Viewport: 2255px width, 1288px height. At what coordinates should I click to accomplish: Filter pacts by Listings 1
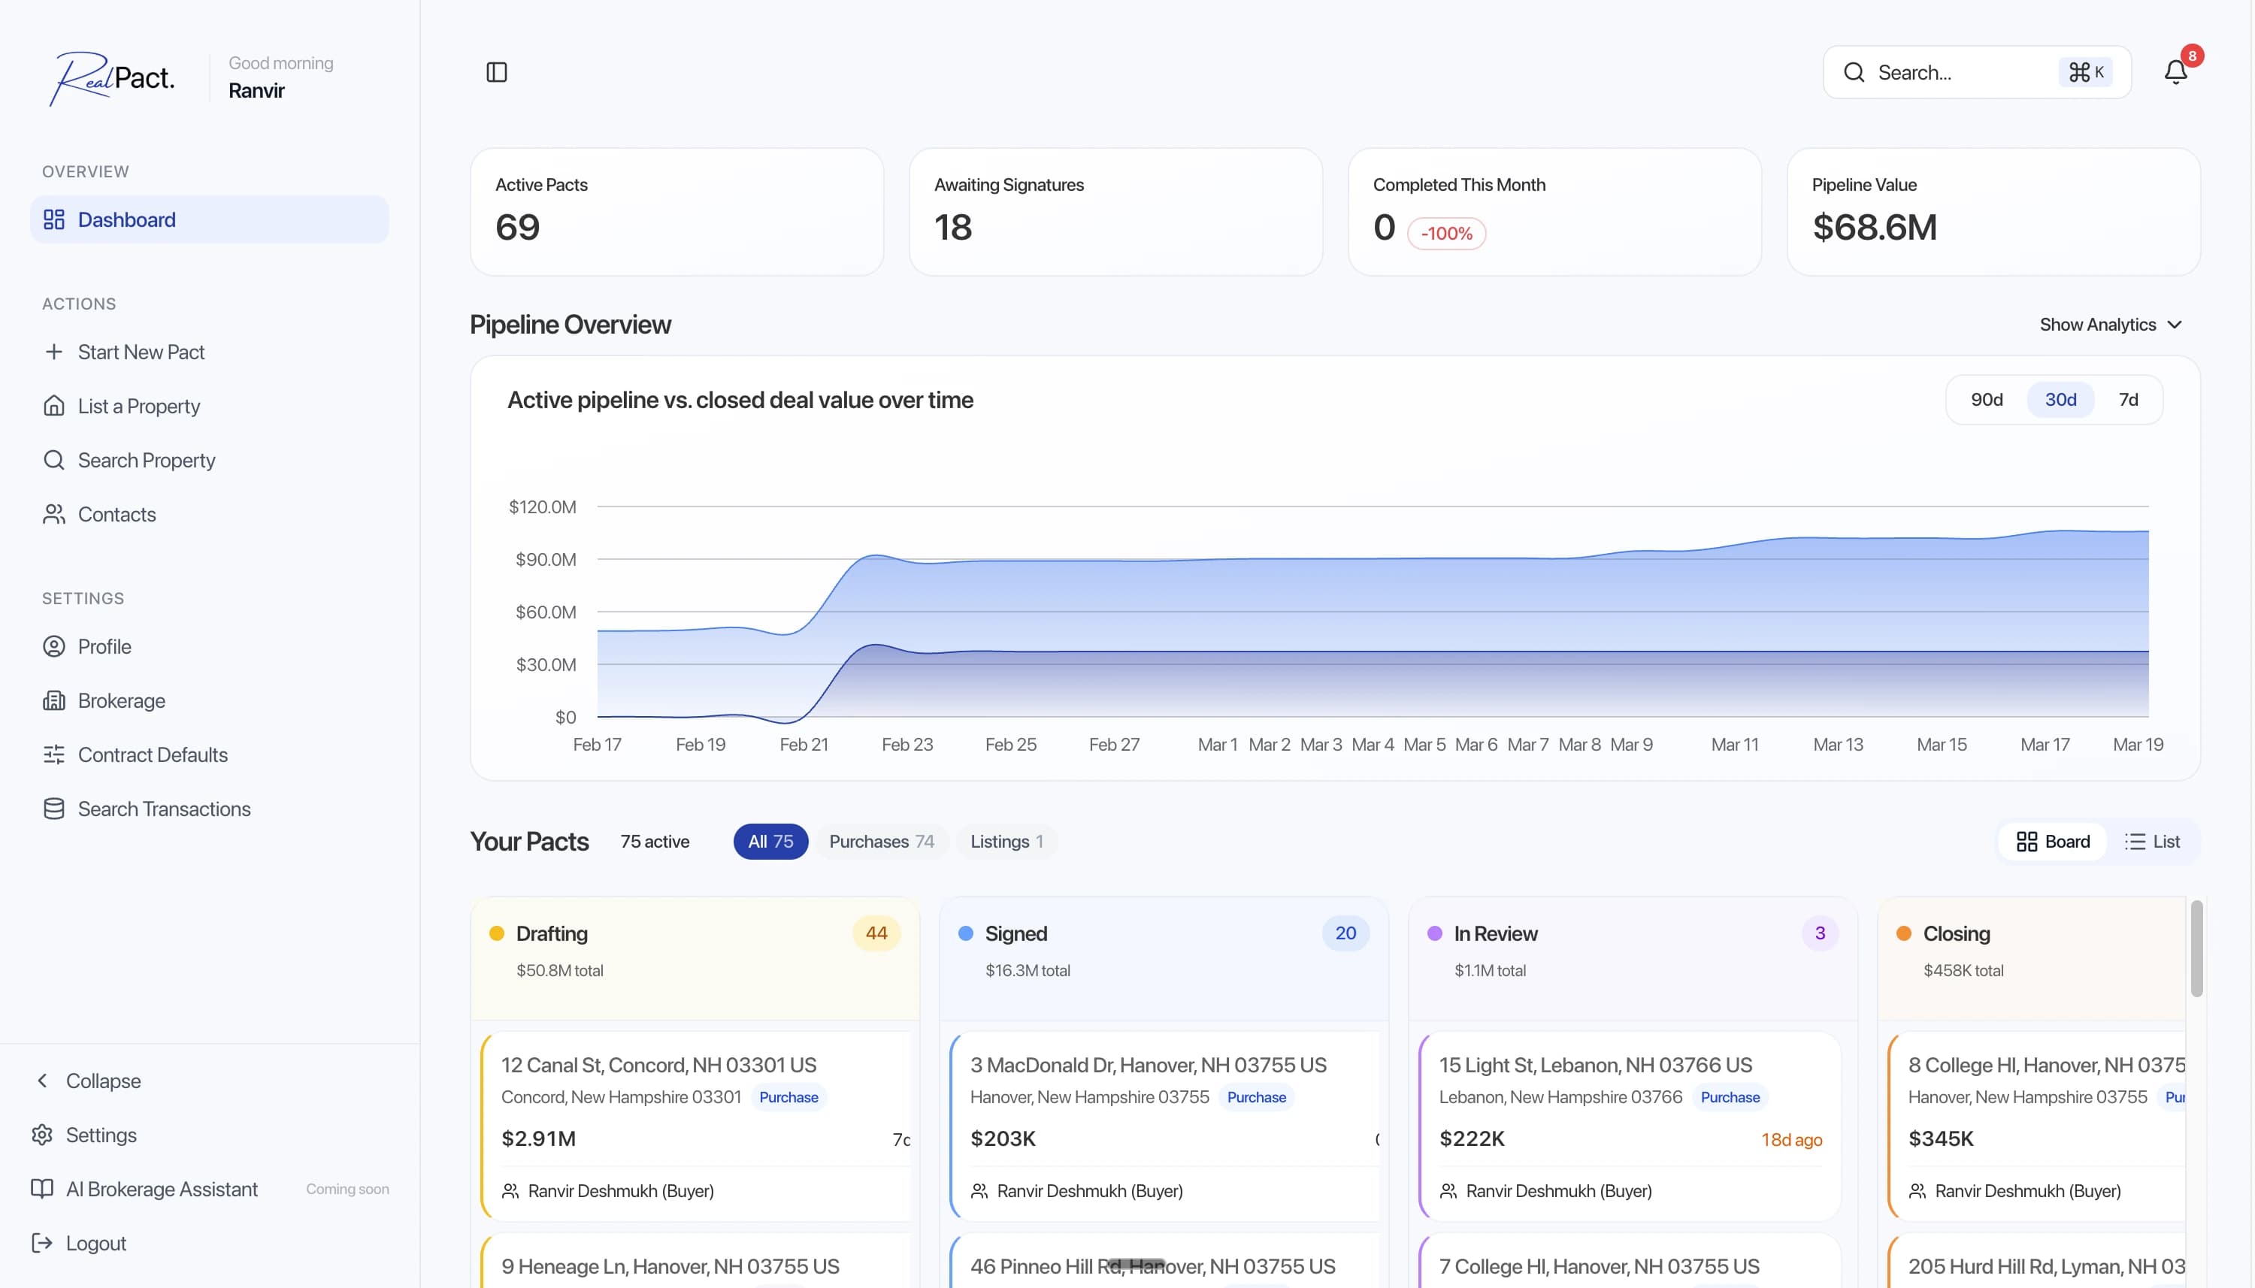(1006, 842)
